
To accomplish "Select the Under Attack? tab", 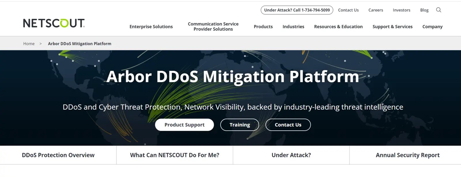I will click(x=291, y=155).
